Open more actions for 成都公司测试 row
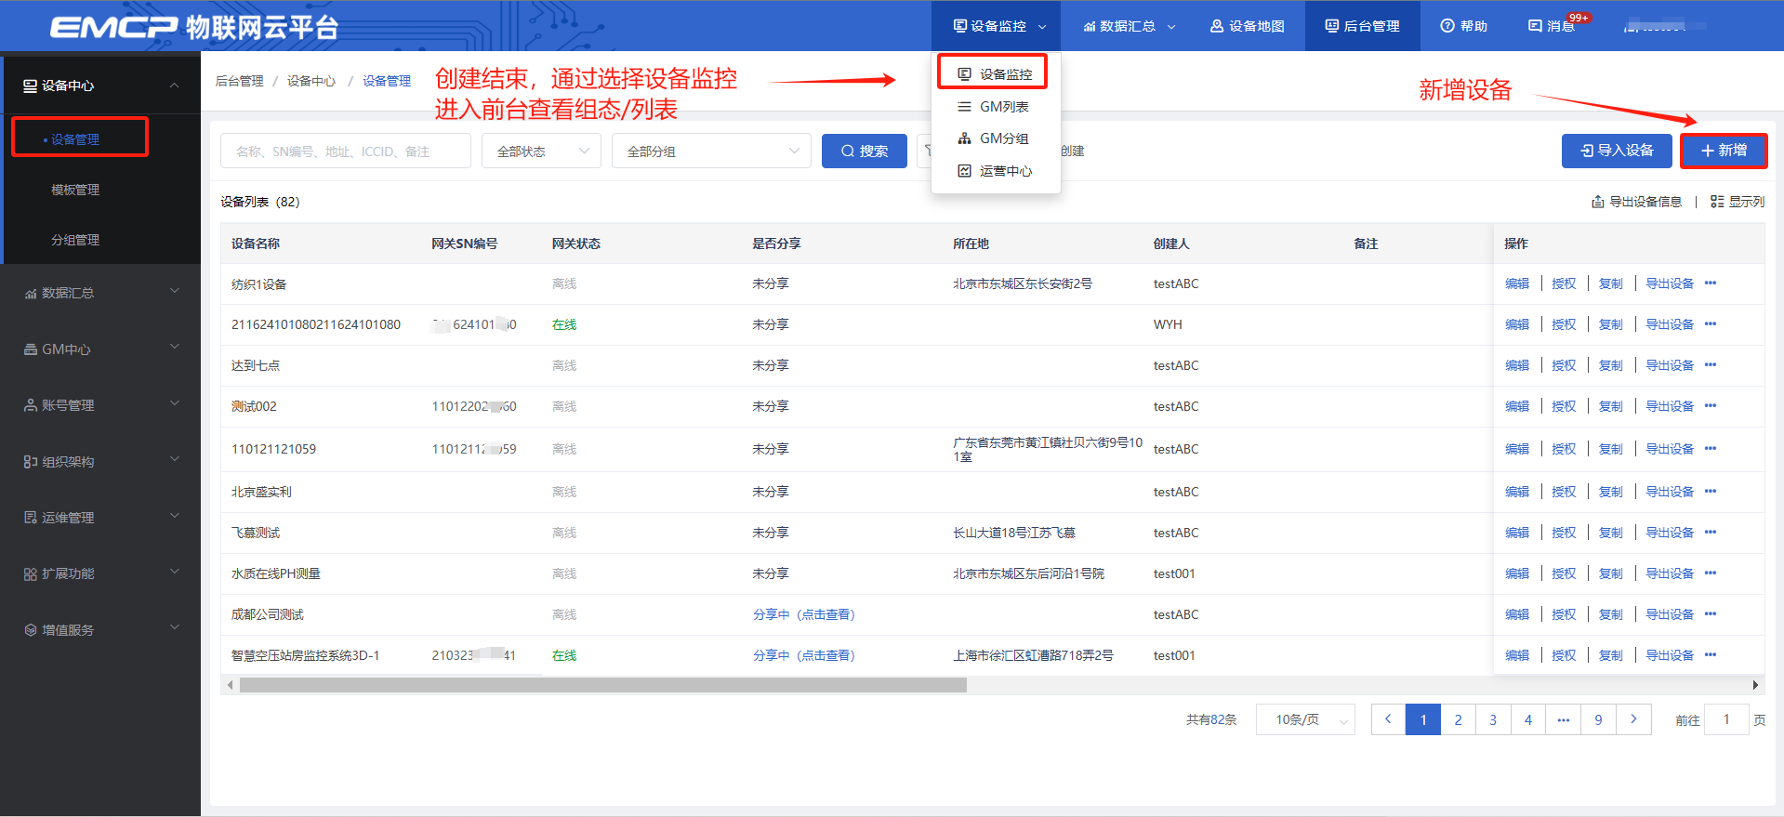The width and height of the screenshot is (1784, 817). [1711, 614]
